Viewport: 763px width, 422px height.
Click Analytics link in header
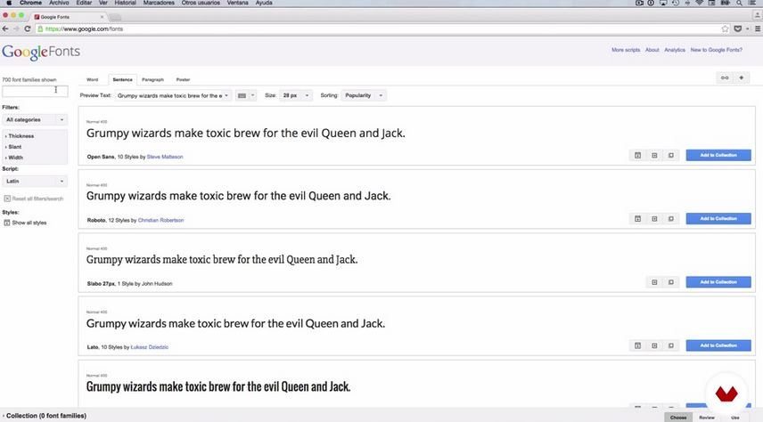675,50
